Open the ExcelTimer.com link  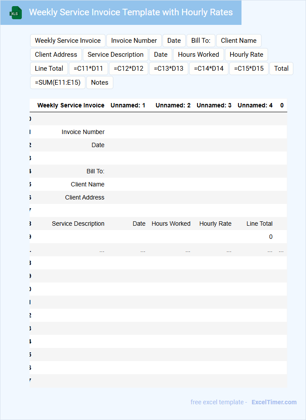click(274, 402)
